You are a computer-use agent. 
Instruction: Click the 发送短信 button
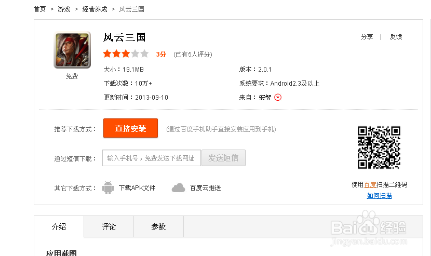pos(223,158)
